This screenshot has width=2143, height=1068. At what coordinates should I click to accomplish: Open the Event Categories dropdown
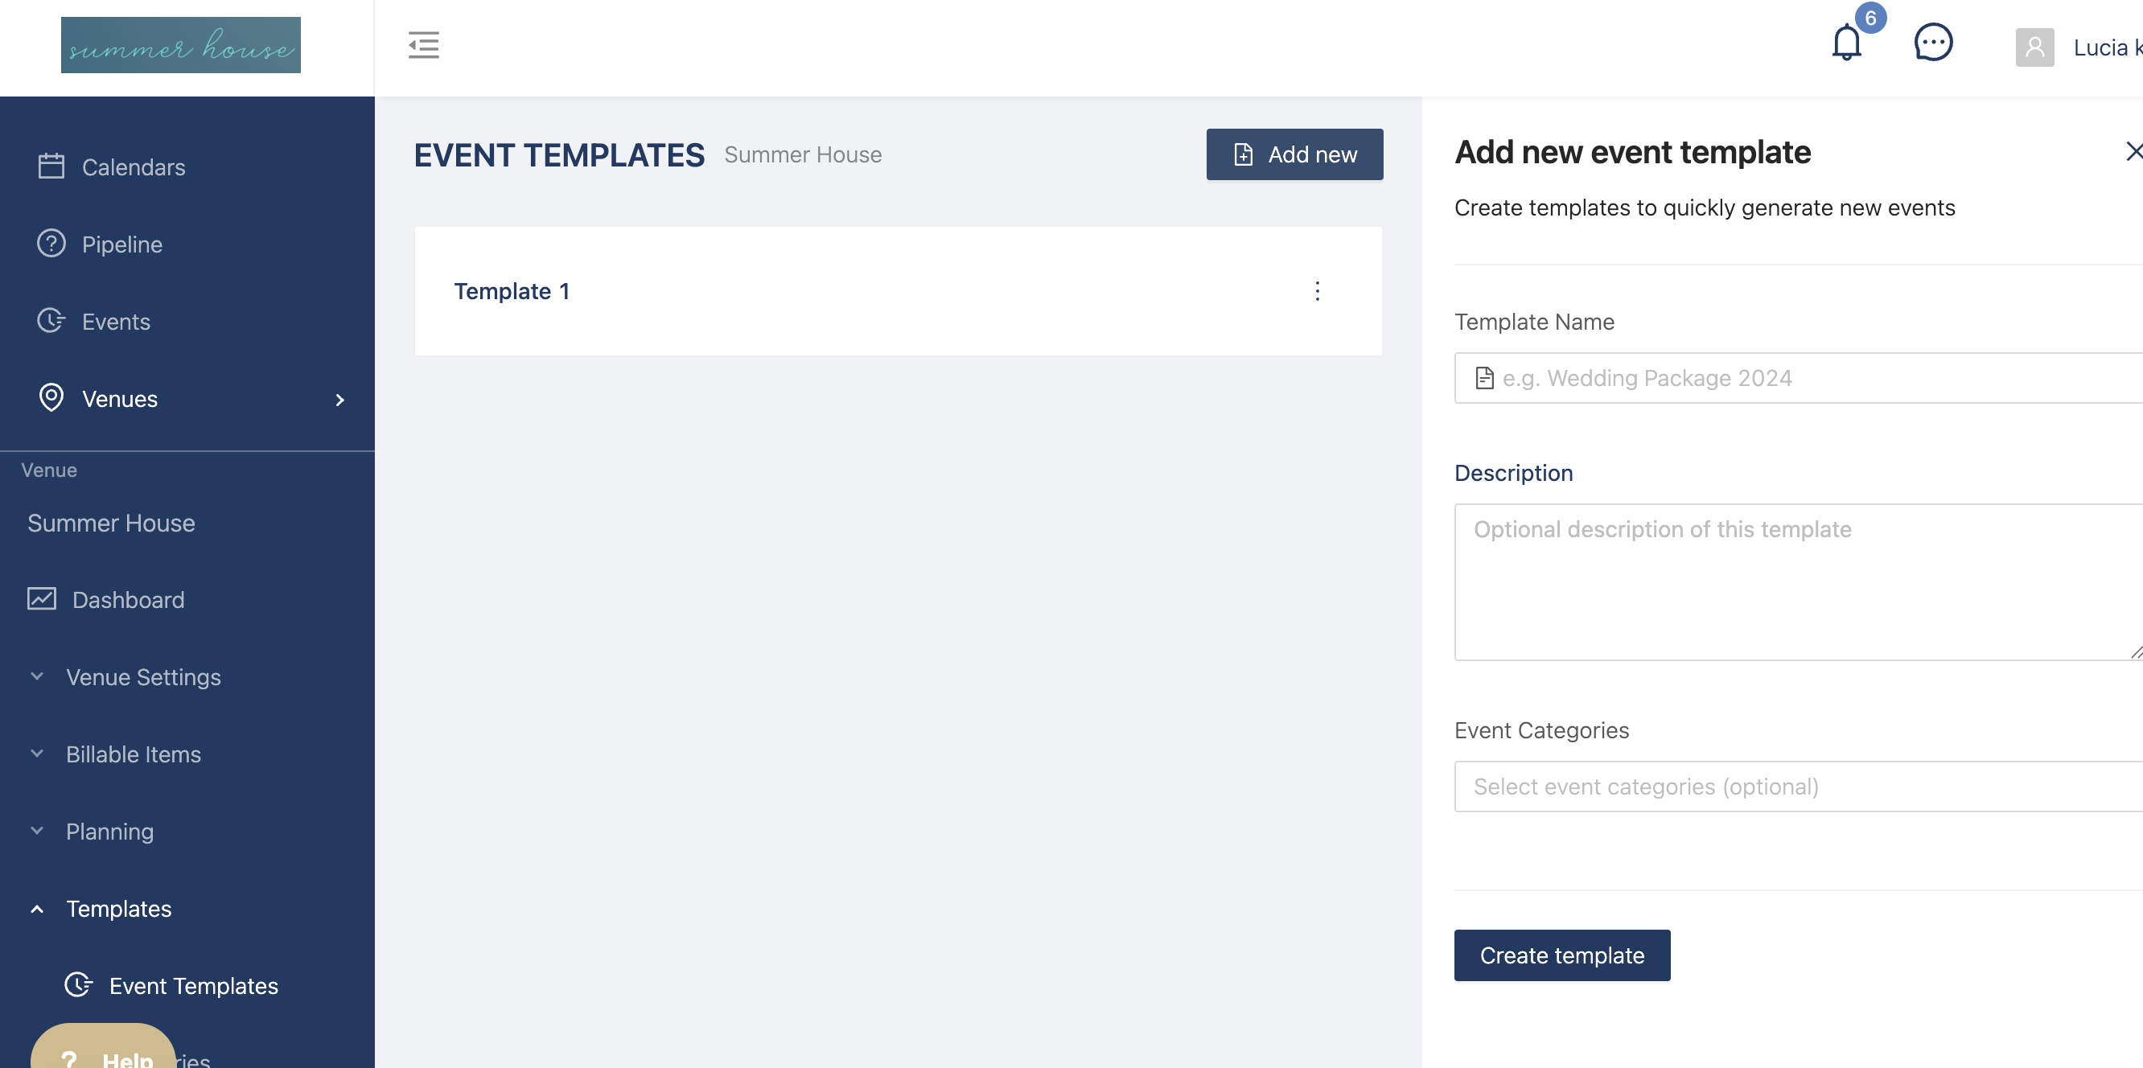coord(1797,787)
